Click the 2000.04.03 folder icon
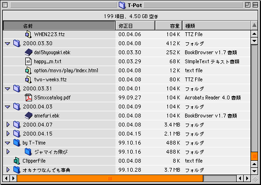This screenshot has height=185, width=261. point(17,107)
